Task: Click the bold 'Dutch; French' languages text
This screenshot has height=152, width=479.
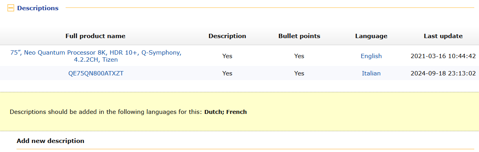Action: click(x=226, y=112)
